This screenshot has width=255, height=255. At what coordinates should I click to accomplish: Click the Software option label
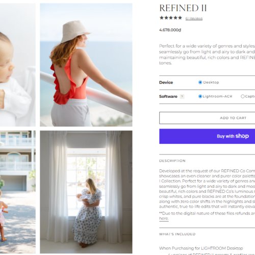click(168, 96)
